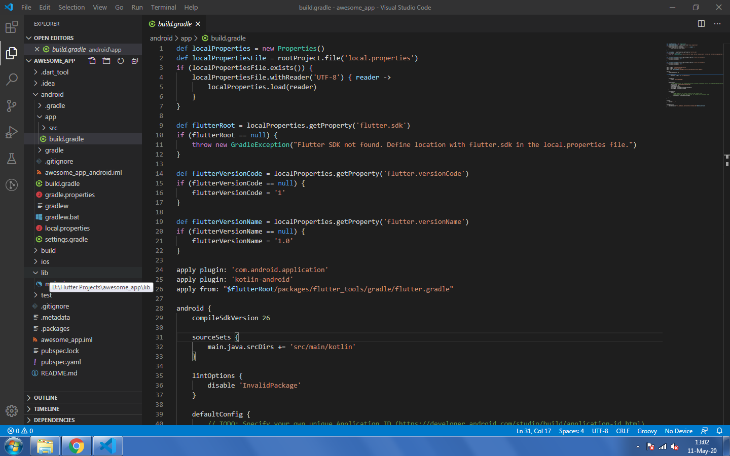The height and width of the screenshot is (456, 730).
Task: Expand the OUTLINE panel
Action: [x=83, y=398]
